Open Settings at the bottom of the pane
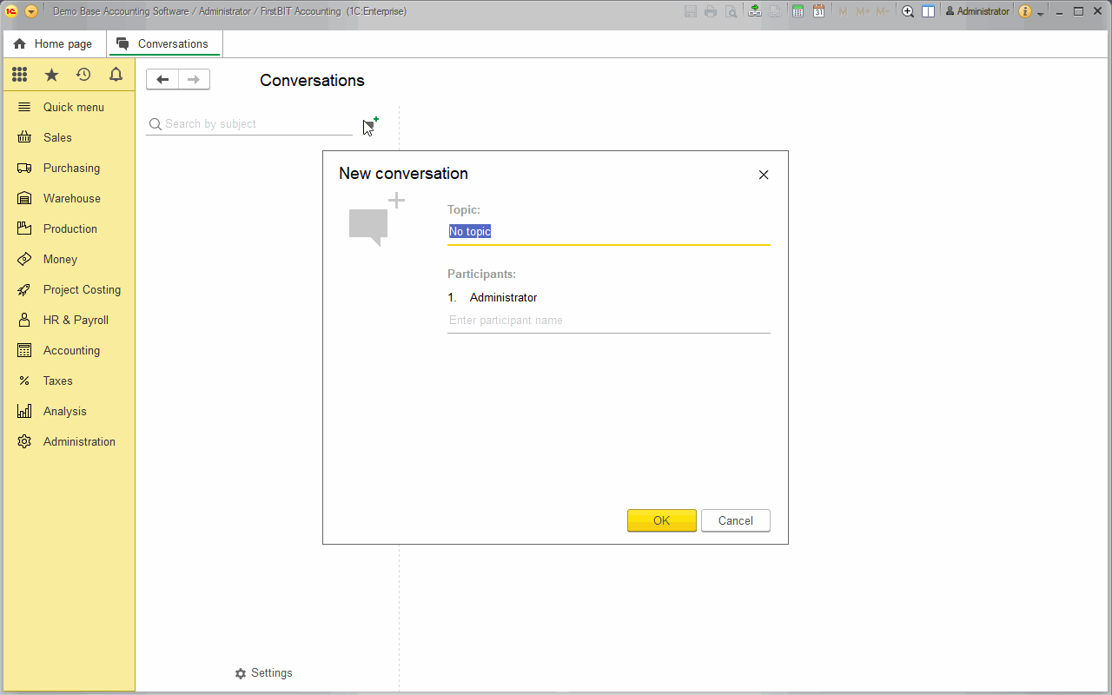This screenshot has height=695, width=1112. pos(263,672)
